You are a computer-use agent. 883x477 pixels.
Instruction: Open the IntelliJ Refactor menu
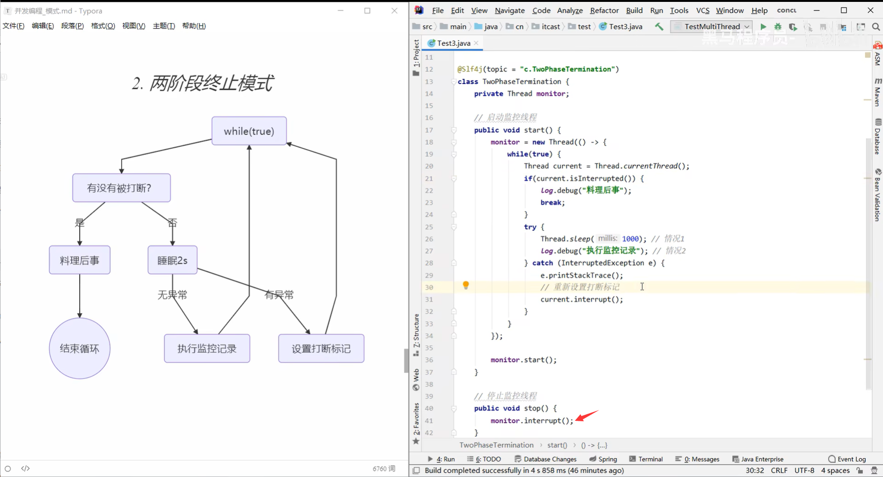coord(604,10)
